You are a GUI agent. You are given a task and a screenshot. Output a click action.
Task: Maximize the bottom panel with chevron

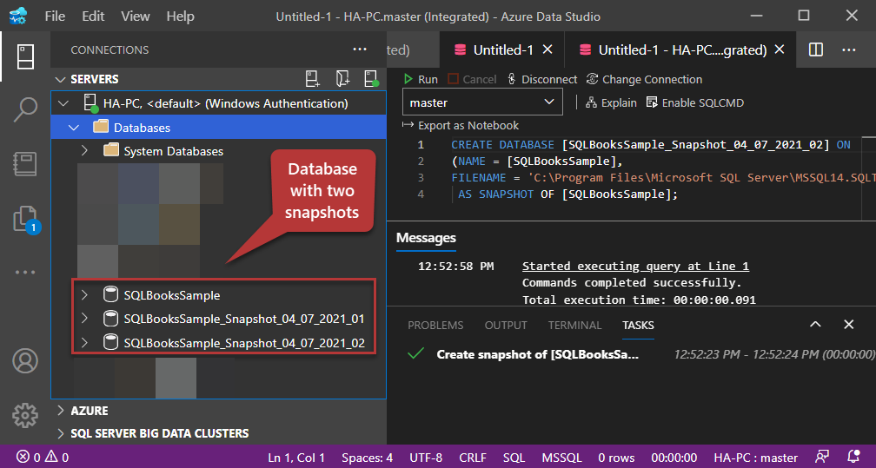[815, 325]
